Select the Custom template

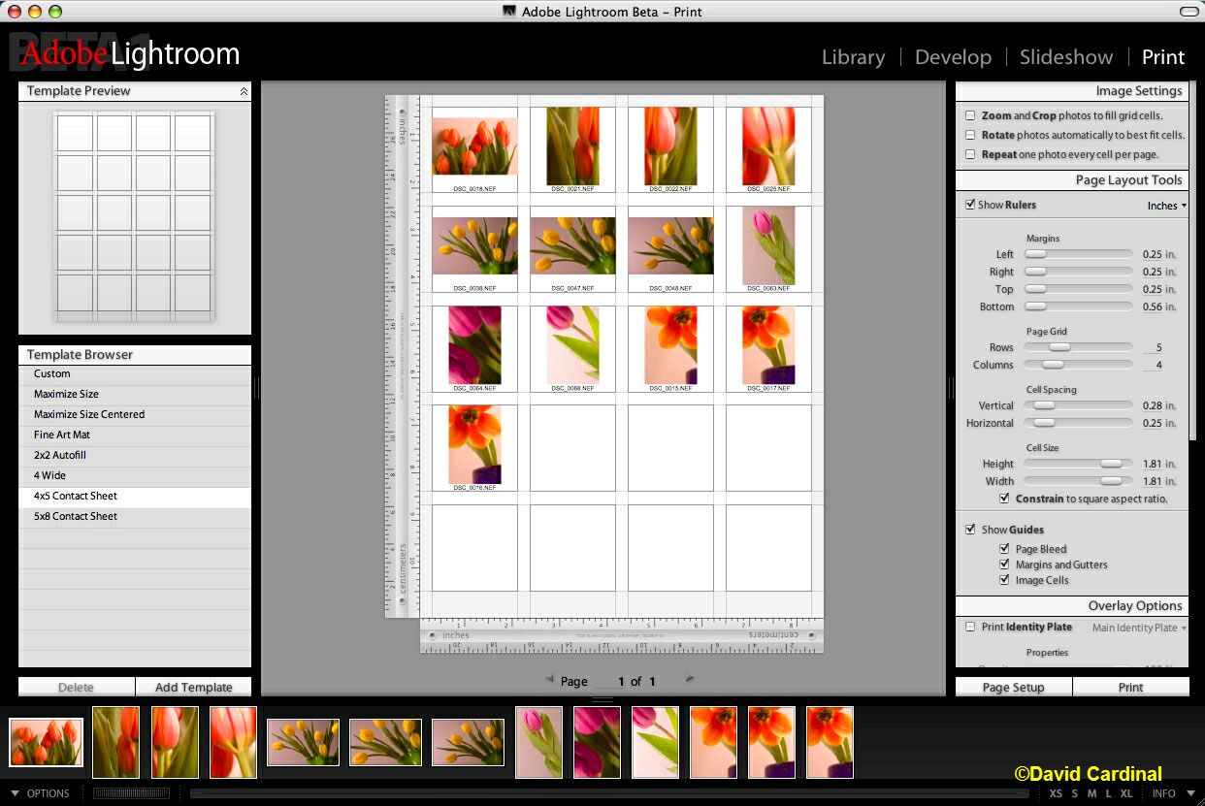click(x=135, y=373)
